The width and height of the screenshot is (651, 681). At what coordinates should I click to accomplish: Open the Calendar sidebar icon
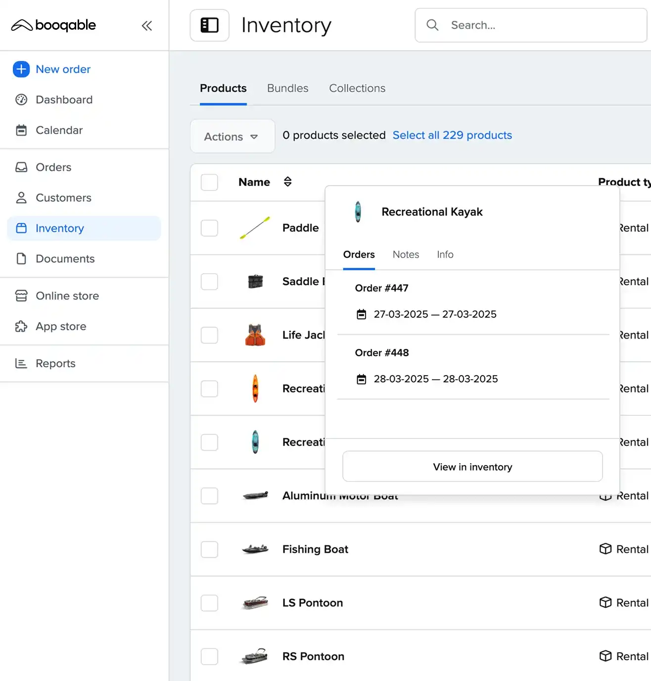pos(21,130)
